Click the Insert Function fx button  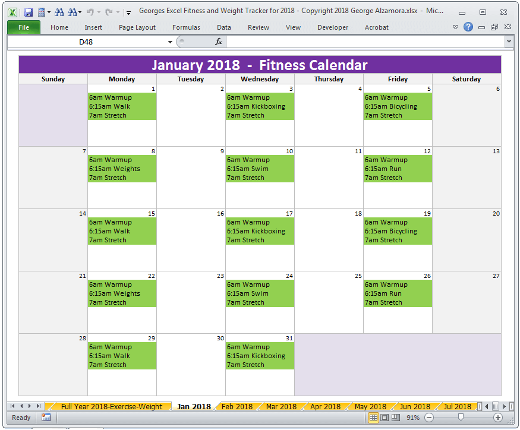pos(219,42)
